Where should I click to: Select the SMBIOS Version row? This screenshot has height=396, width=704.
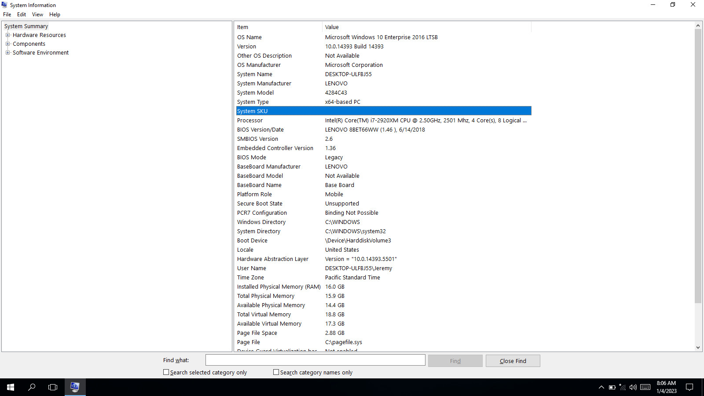384,139
